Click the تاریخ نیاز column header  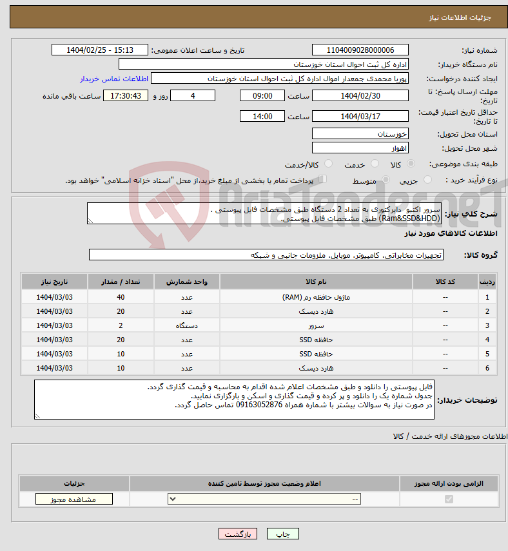pos(55,282)
